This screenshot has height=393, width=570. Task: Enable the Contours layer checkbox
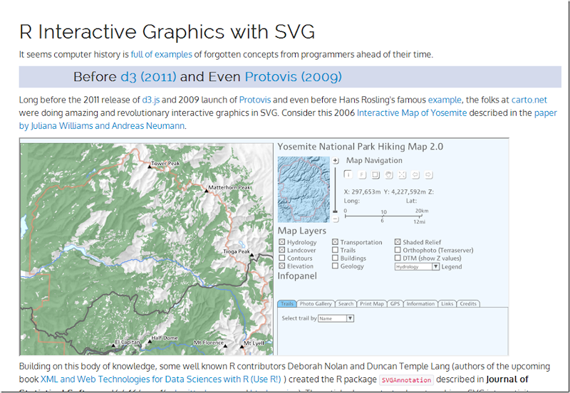pyautogui.click(x=281, y=258)
